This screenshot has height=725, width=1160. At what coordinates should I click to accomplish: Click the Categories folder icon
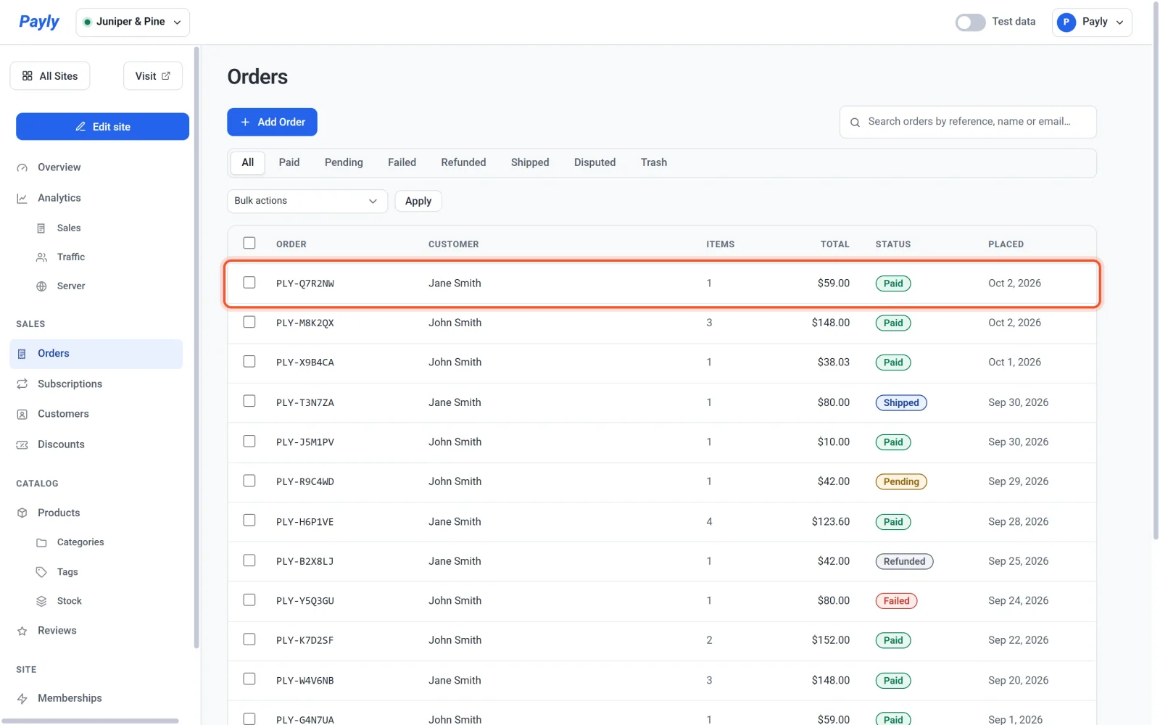(x=41, y=542)
